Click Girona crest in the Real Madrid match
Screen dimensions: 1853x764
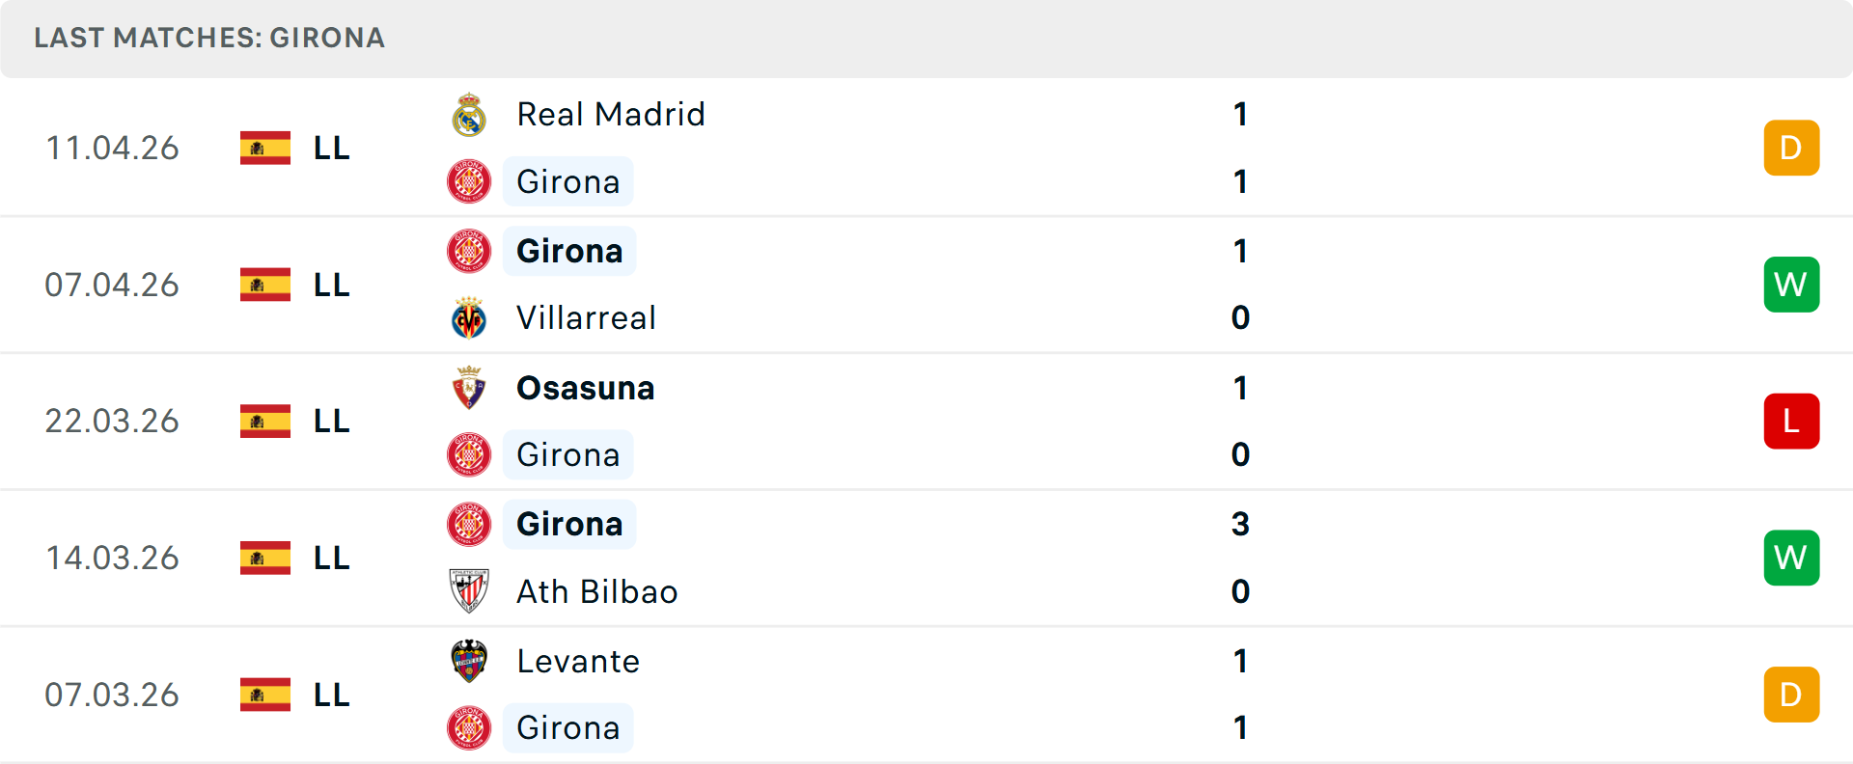point(469,181)
